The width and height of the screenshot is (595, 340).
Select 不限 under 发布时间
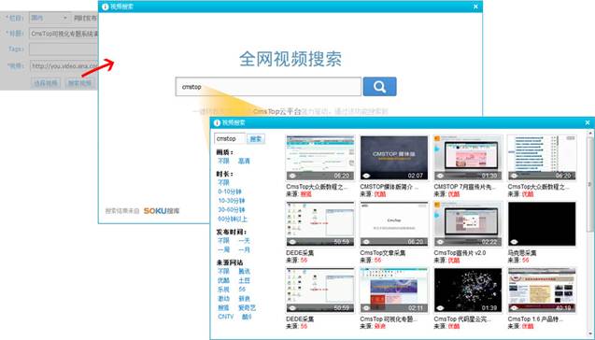223,241
